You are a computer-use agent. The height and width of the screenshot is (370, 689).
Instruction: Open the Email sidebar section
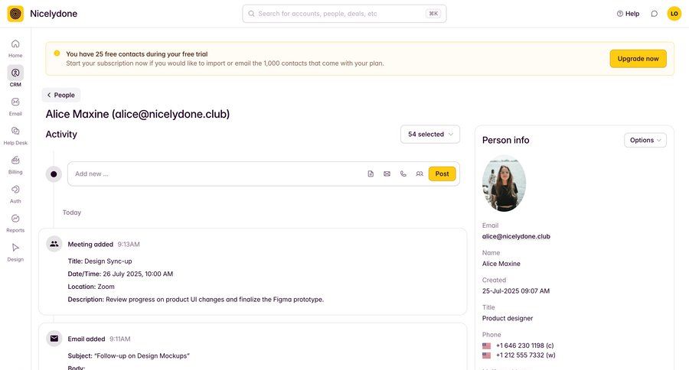(x=15, y=106)
